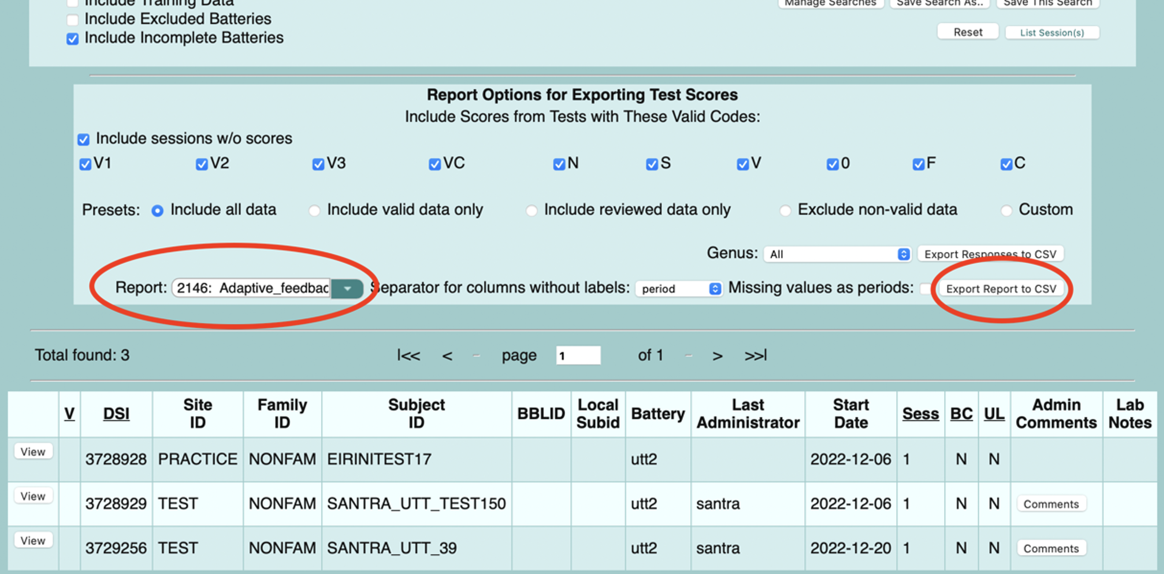The image size is (1164, 574).
Task: View session for EIRINITEST17
Action: pyautogui.click(x=33, y=452)
